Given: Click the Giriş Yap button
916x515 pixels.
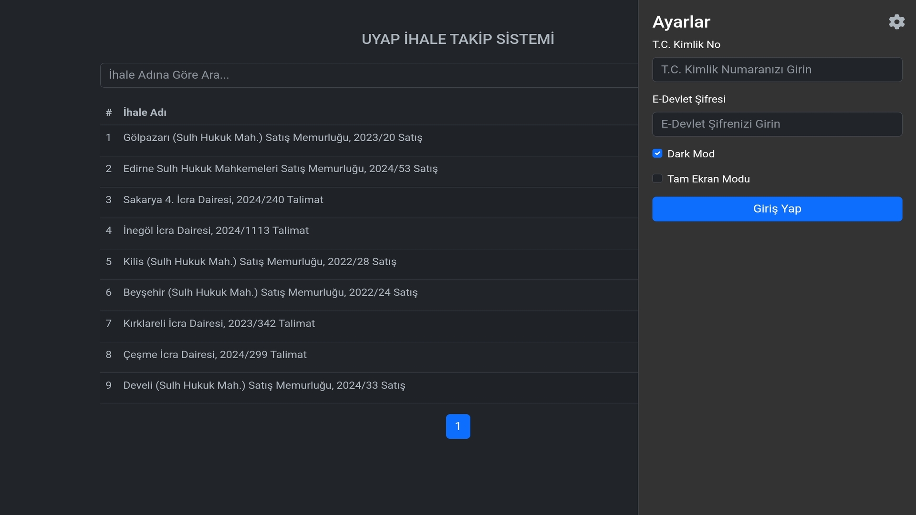Looking at the screenshot, I should click(x=777, y=209).
